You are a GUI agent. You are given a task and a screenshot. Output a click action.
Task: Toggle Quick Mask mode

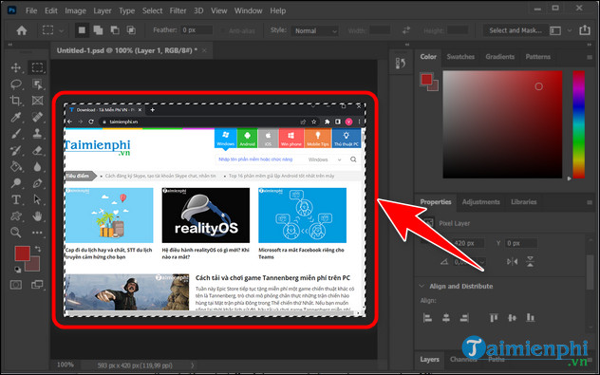point(16,285)
